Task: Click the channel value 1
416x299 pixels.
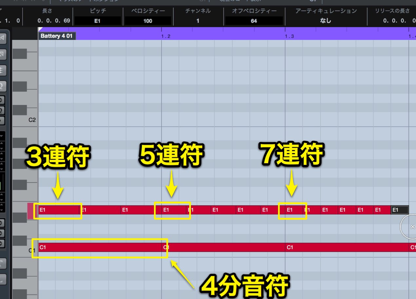Action: click(x=198, y=21)
